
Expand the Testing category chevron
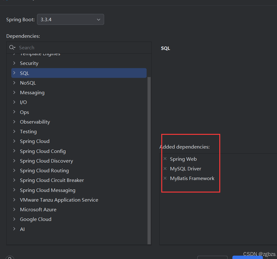[14, 131]
